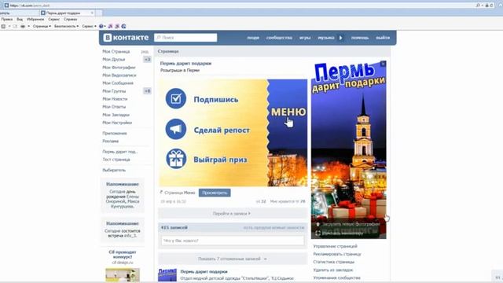503x283 pixels.
Task: Click the search magnifier in address bar
Action: [478, 6]
